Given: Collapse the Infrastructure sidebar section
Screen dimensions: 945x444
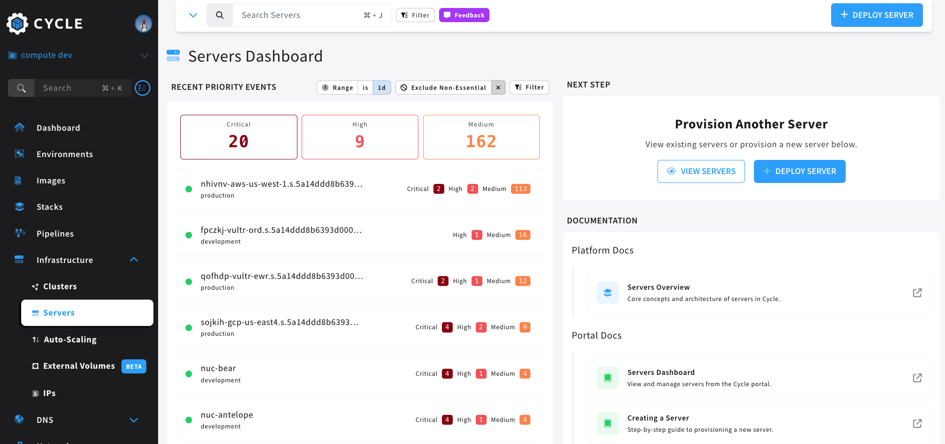Looking at the screenshot, I should click(x=134, y=259).
